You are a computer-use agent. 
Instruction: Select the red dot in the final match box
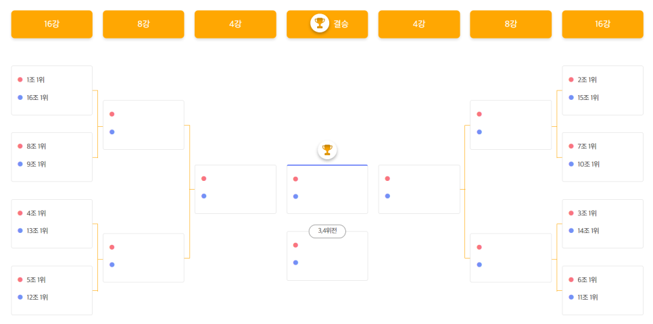(x=295, y=179)
